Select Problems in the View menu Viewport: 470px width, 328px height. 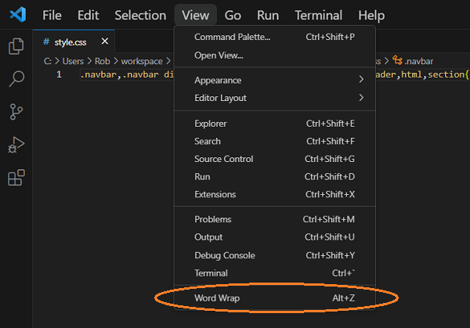[275, 219]
